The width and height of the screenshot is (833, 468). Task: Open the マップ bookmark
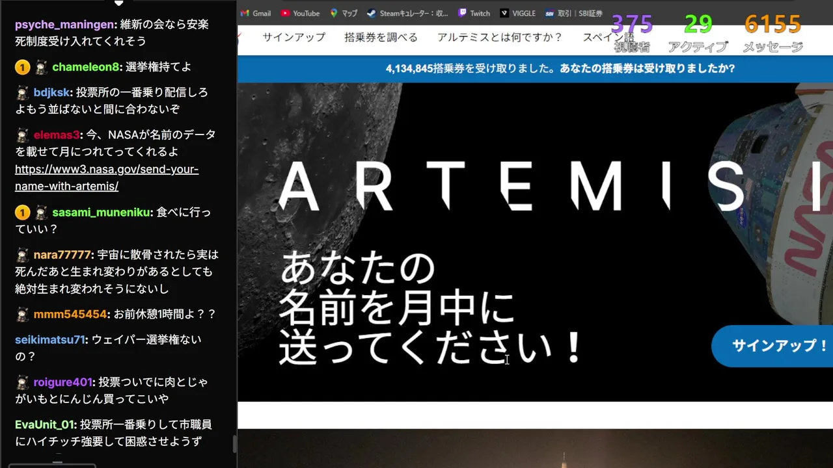click(344, 13)
